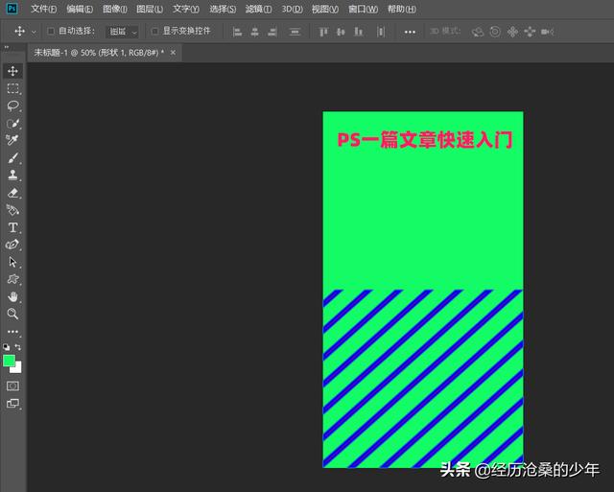The height and width of the screenshot is (492, 614).
Task: Click the 3D slide object icon
Action: click(x=530, y=32)
